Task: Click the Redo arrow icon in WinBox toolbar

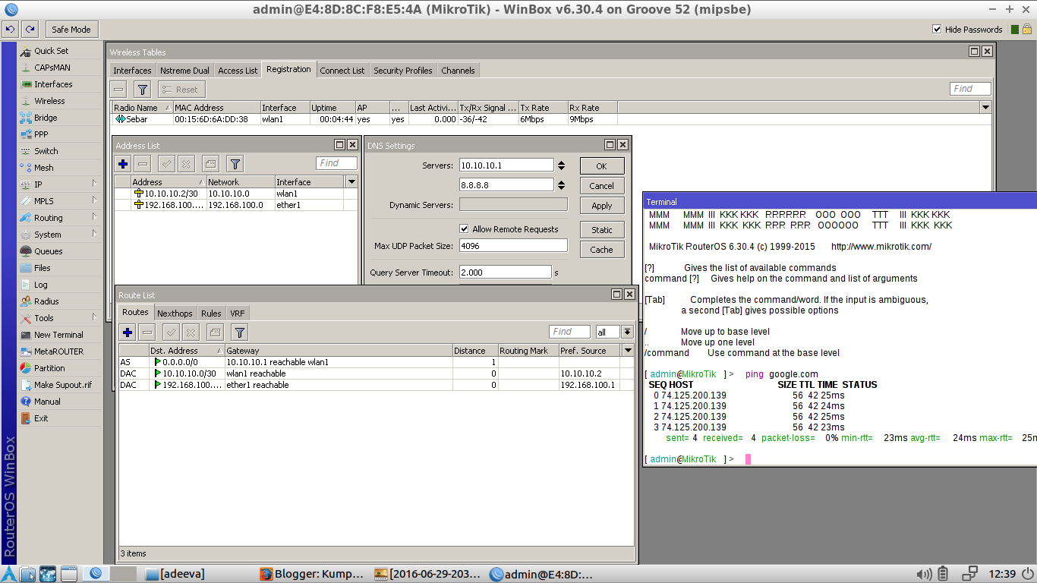Action: (x=30, y=30)
